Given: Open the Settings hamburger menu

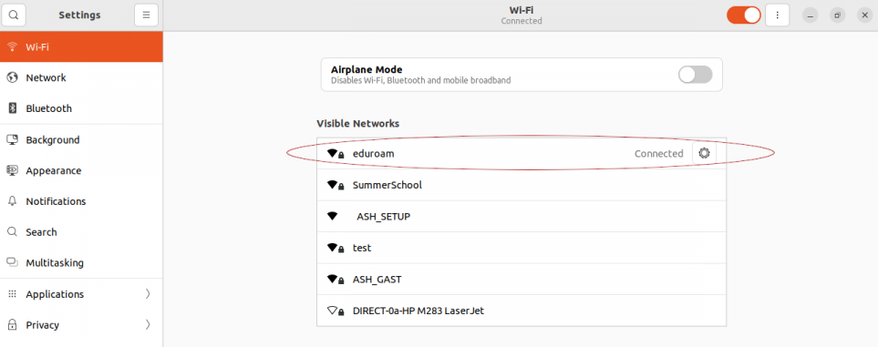Looking at the screenshot, I should (x=146, y=15).
